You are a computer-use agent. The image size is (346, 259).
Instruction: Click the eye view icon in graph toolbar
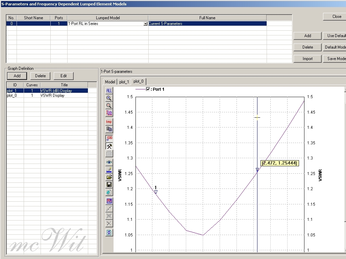(109, 162)
